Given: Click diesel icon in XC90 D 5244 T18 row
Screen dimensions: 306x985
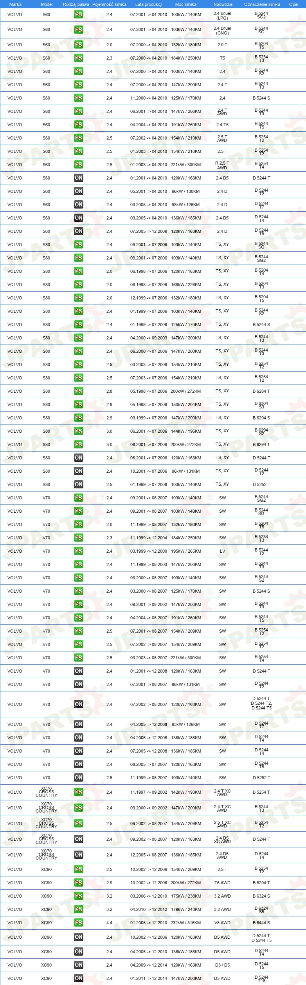Looking at the screenshot, I should [x=79, y=978].
